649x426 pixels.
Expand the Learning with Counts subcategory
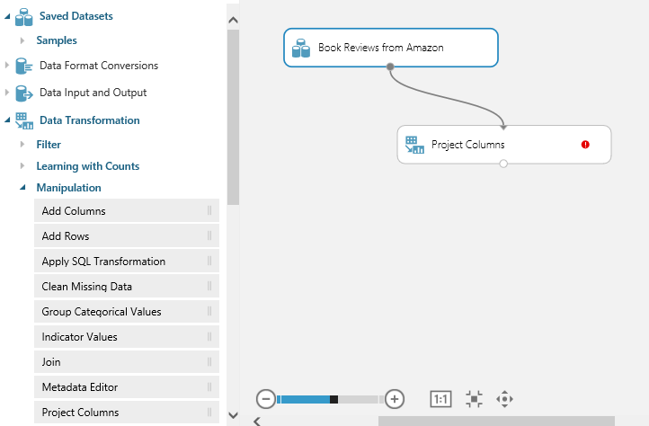tap(22, 166)
